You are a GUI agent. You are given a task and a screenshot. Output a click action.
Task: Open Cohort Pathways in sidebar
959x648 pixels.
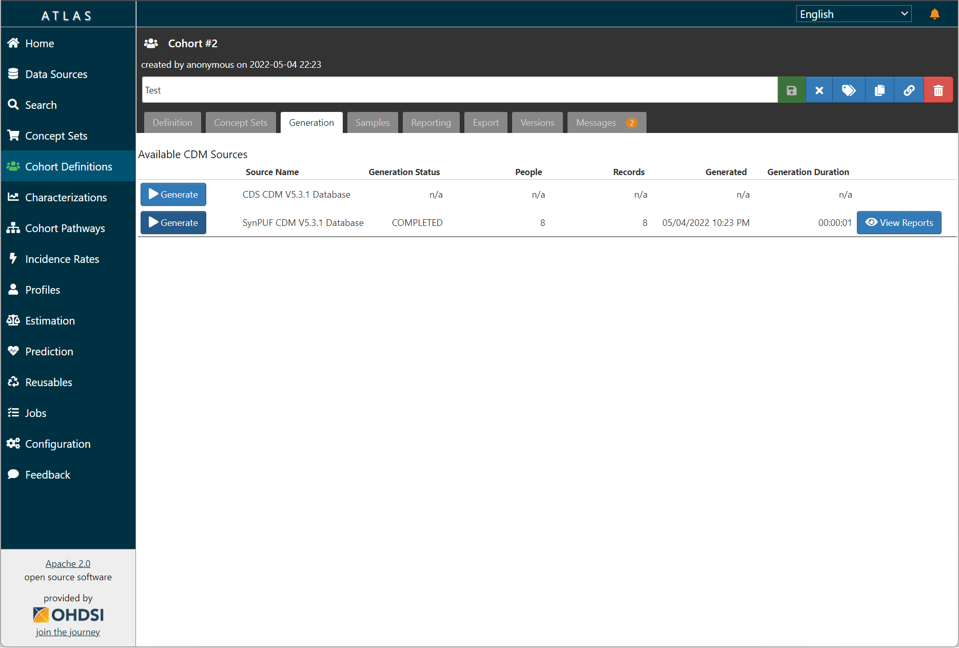point(68,228)
